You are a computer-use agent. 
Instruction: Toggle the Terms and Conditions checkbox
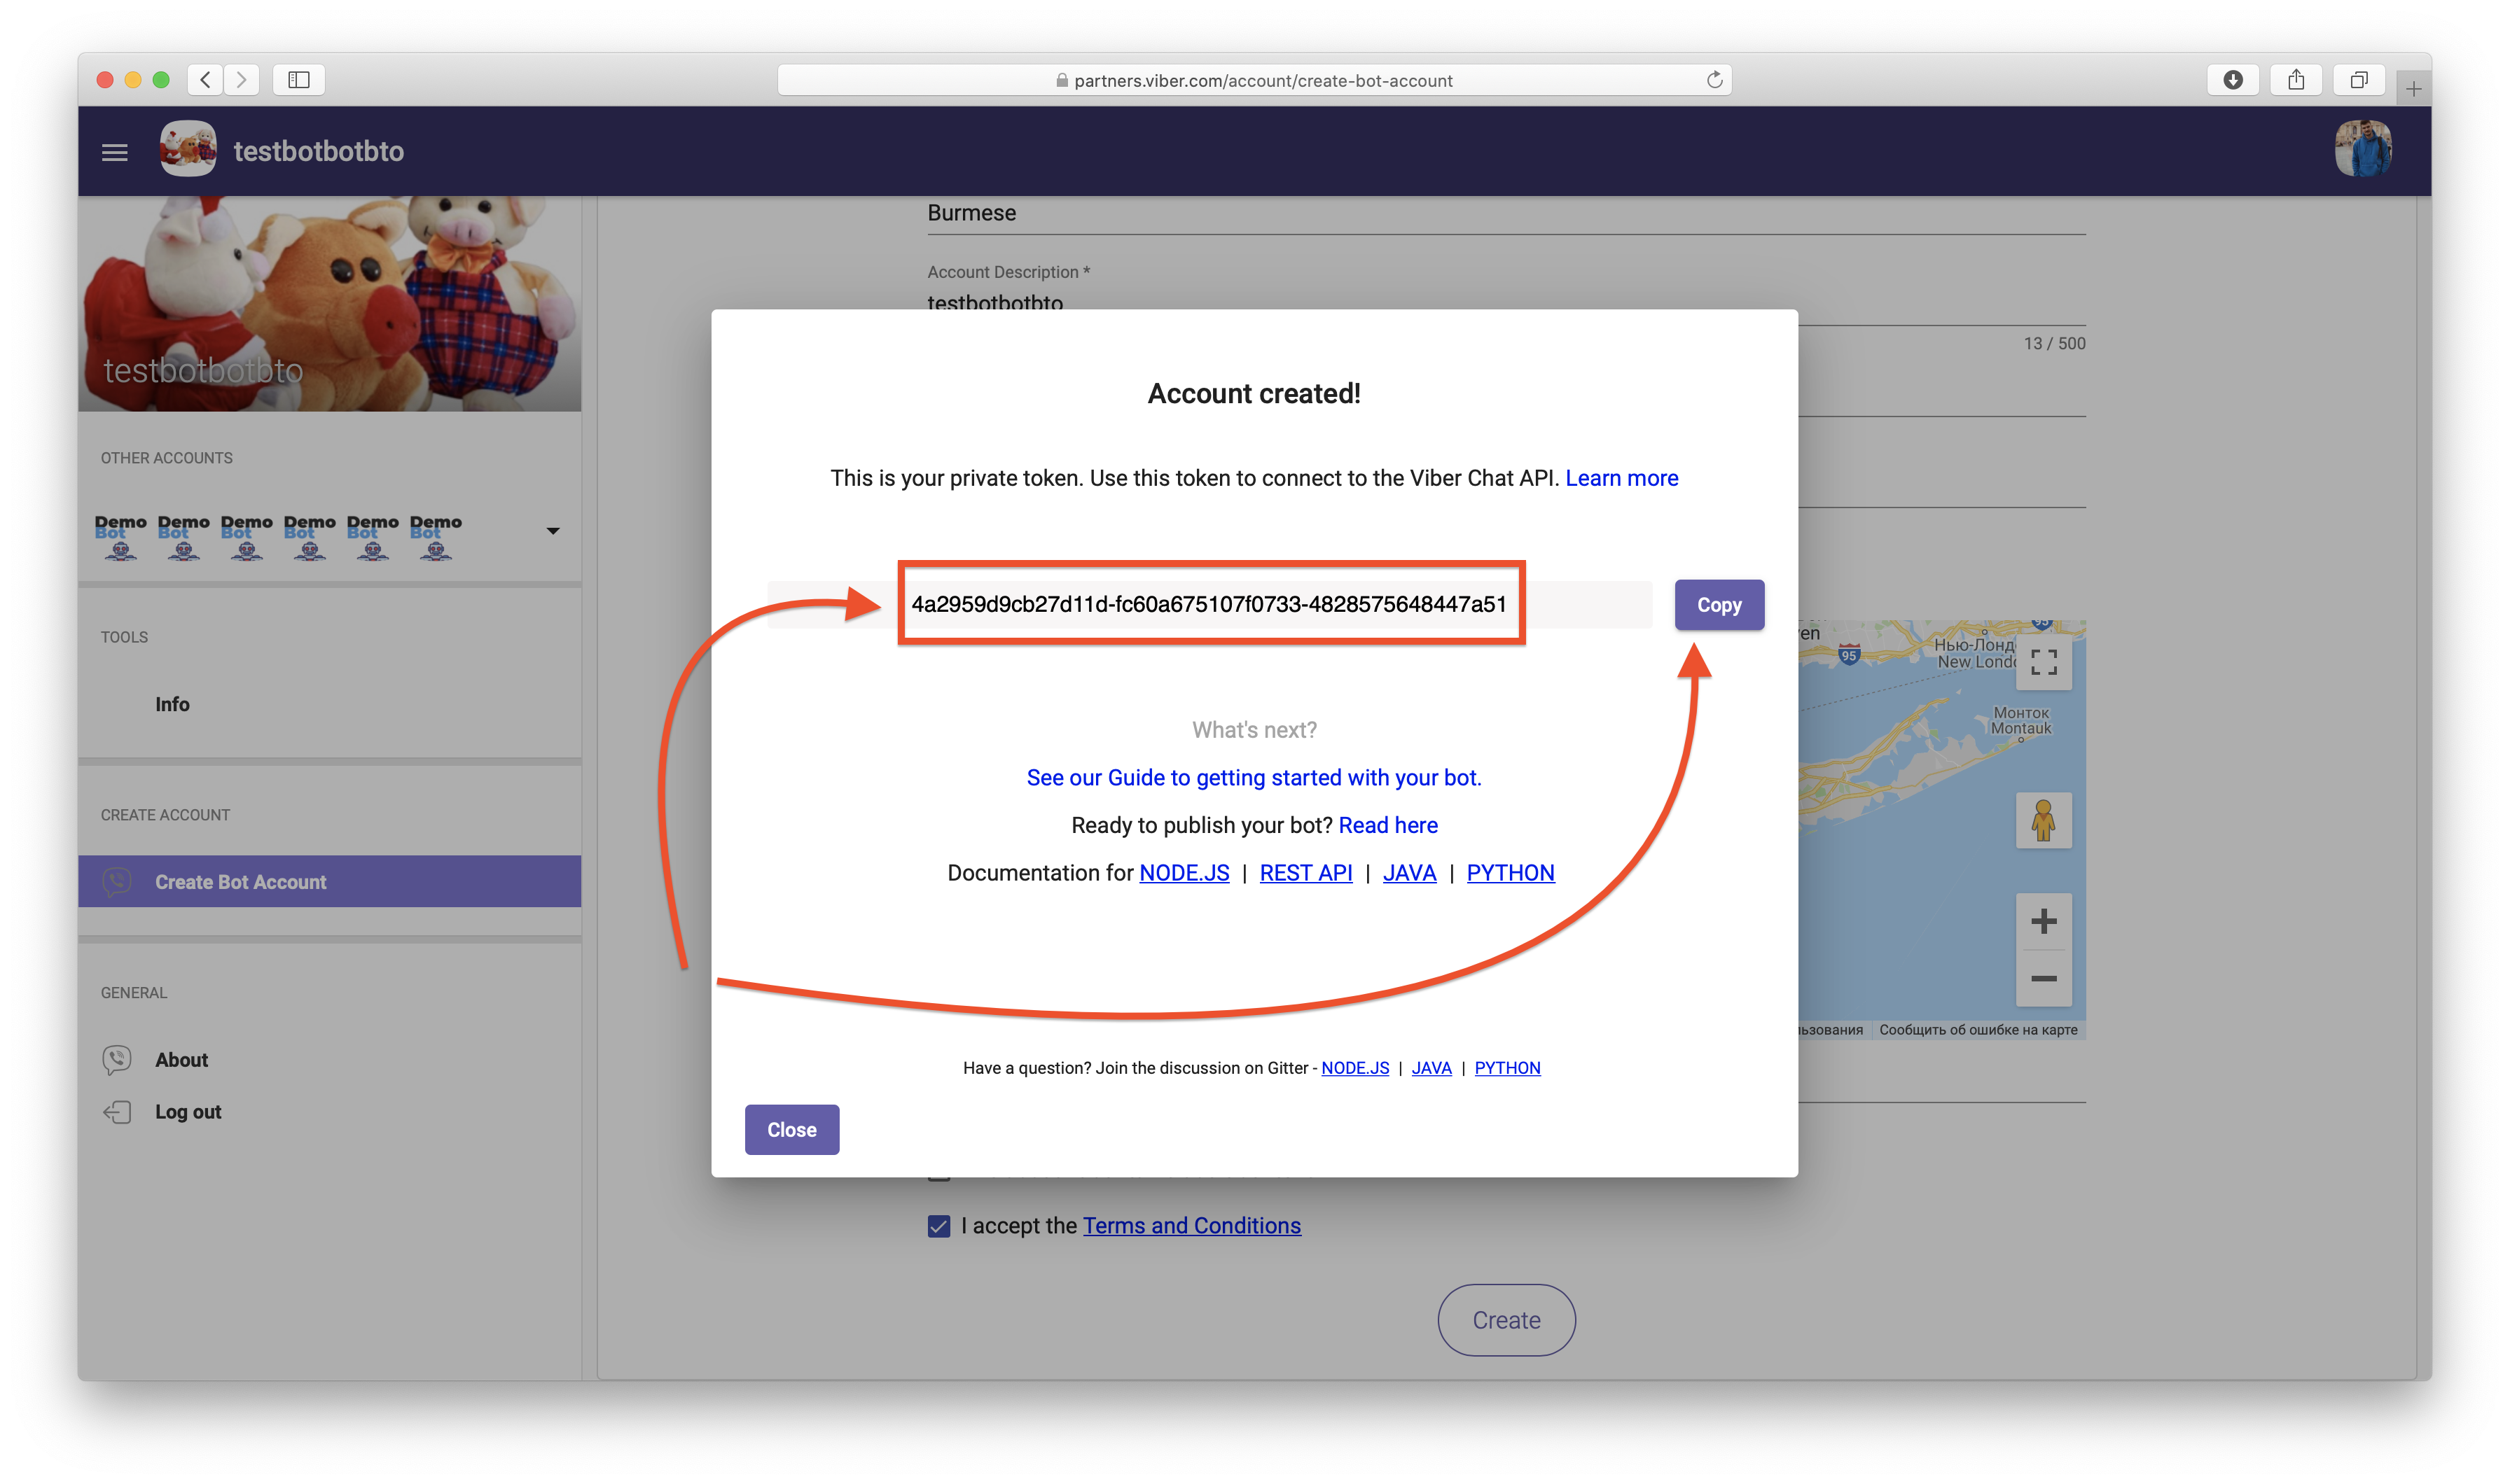938,1226
